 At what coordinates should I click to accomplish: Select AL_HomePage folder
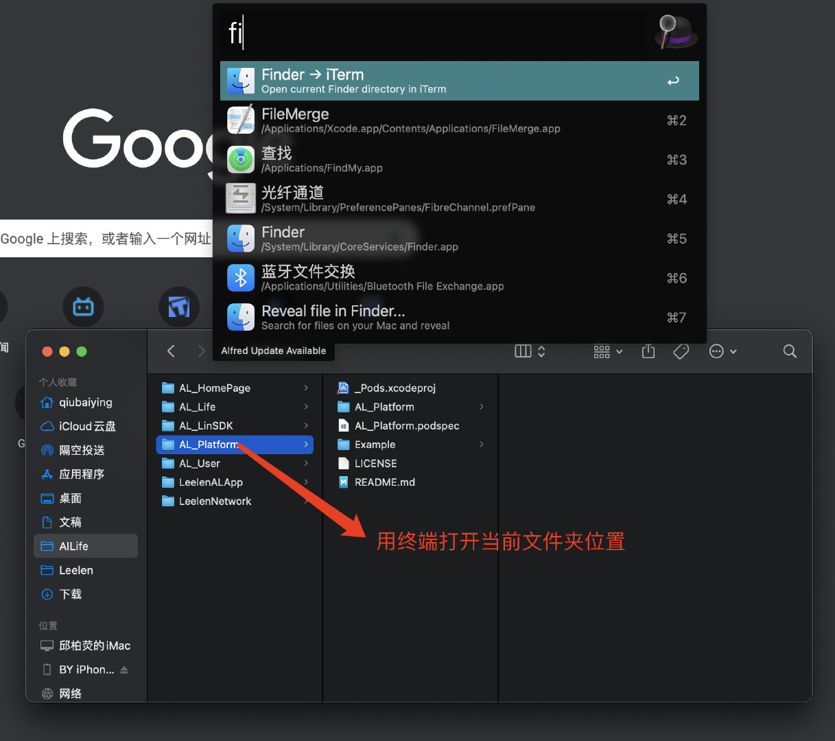[x=235, y=388]
